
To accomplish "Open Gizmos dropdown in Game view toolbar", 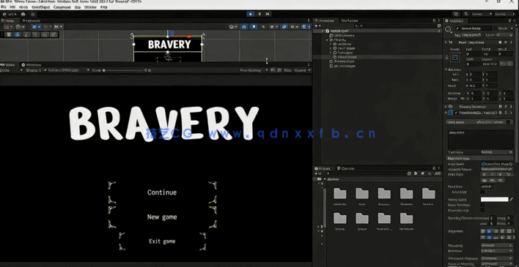I will coord(303,70).
